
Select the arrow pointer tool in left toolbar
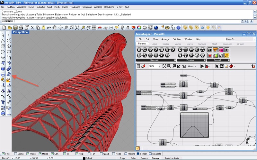pos(3,35)
